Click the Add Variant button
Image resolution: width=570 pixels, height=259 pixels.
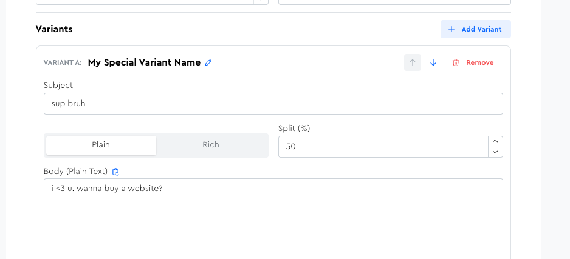[475, 29]
